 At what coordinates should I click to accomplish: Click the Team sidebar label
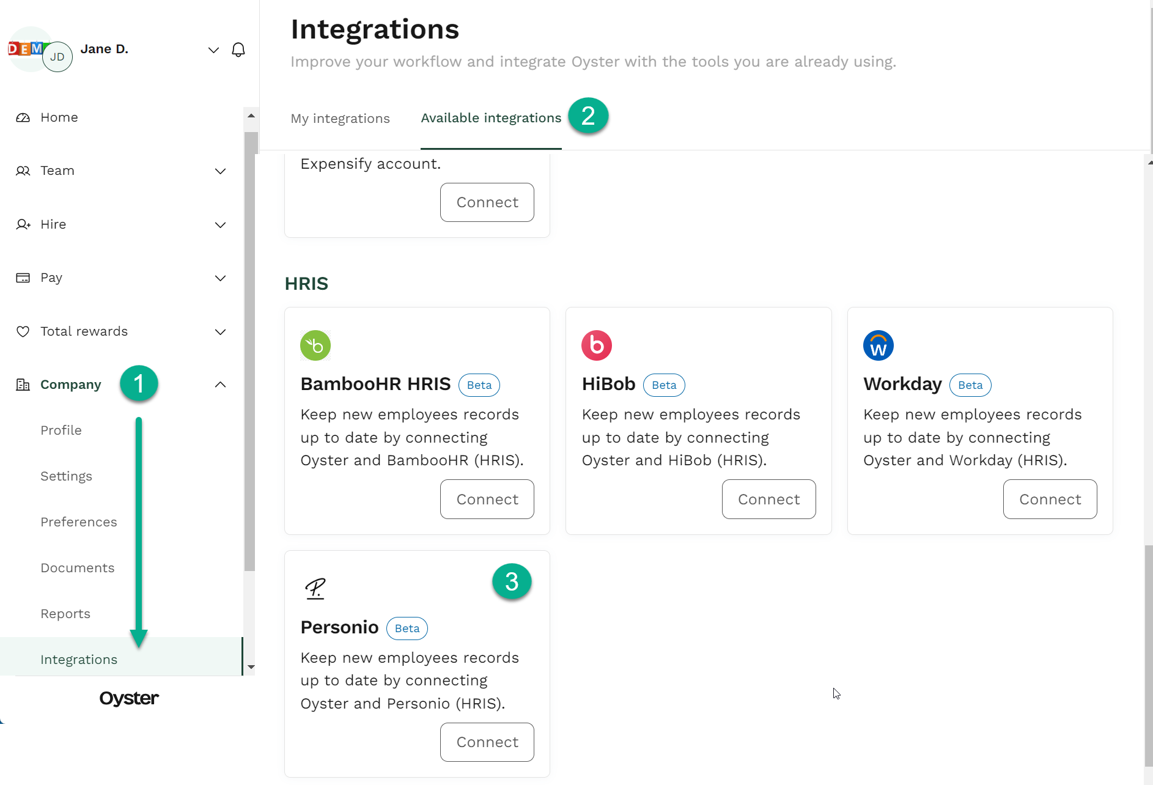(x=57, y=171)
